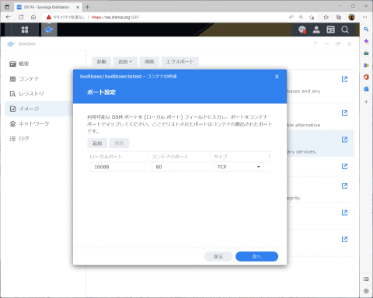
Task: Open the port table column options menu
Action: pos(270,157)
